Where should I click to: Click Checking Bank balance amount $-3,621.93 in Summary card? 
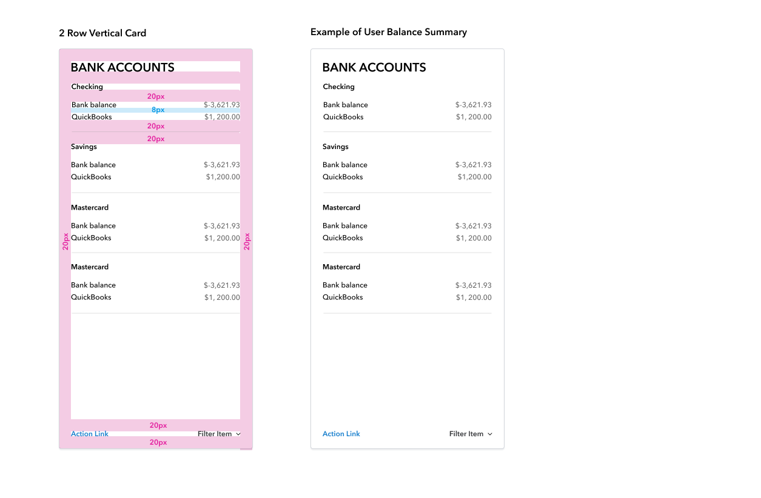point(474,105)
